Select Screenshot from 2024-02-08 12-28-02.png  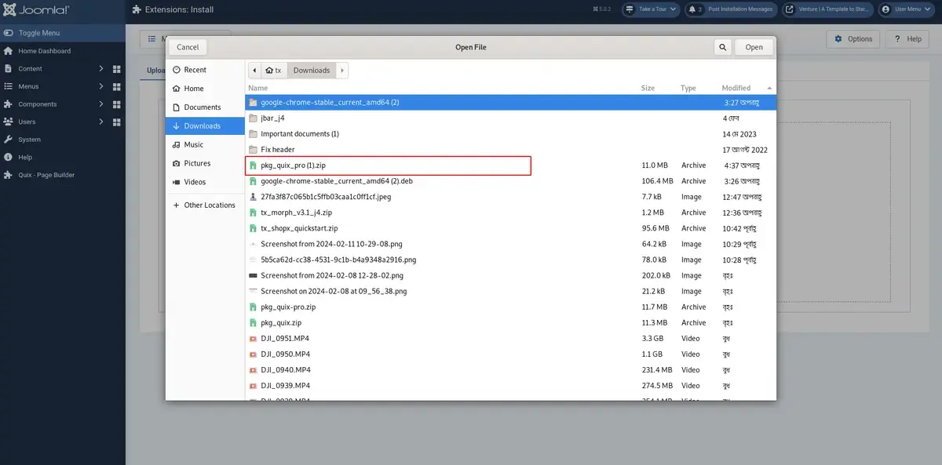[510, 275]
